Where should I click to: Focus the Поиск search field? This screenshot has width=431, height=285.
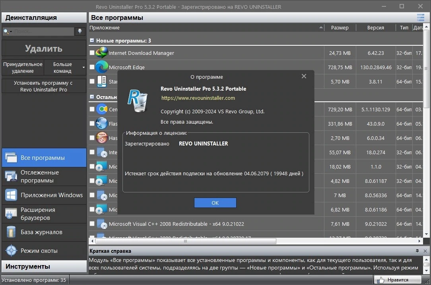43,31
